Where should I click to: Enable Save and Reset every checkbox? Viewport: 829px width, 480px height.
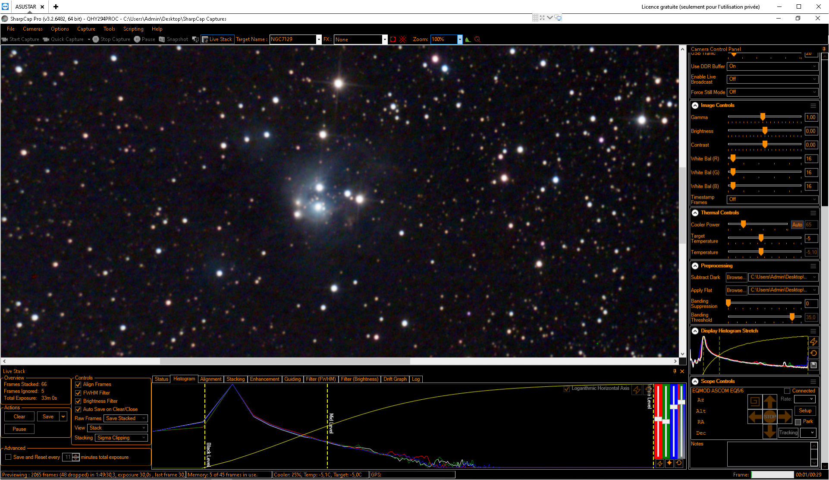pos(8,457)
